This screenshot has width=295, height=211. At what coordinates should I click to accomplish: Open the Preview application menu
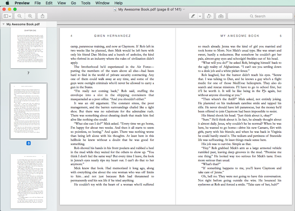click(22, 3)
